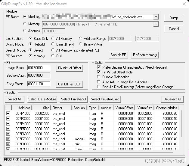Uncheck section row 007F5000
Image resolution: width=189 pixels, height=166 pixels.
pyautogui.click(x=8, y=129)
